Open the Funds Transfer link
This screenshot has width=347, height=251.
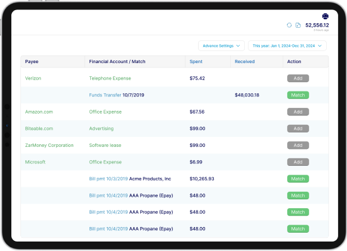pyautogui.click(x=105, y=95)
